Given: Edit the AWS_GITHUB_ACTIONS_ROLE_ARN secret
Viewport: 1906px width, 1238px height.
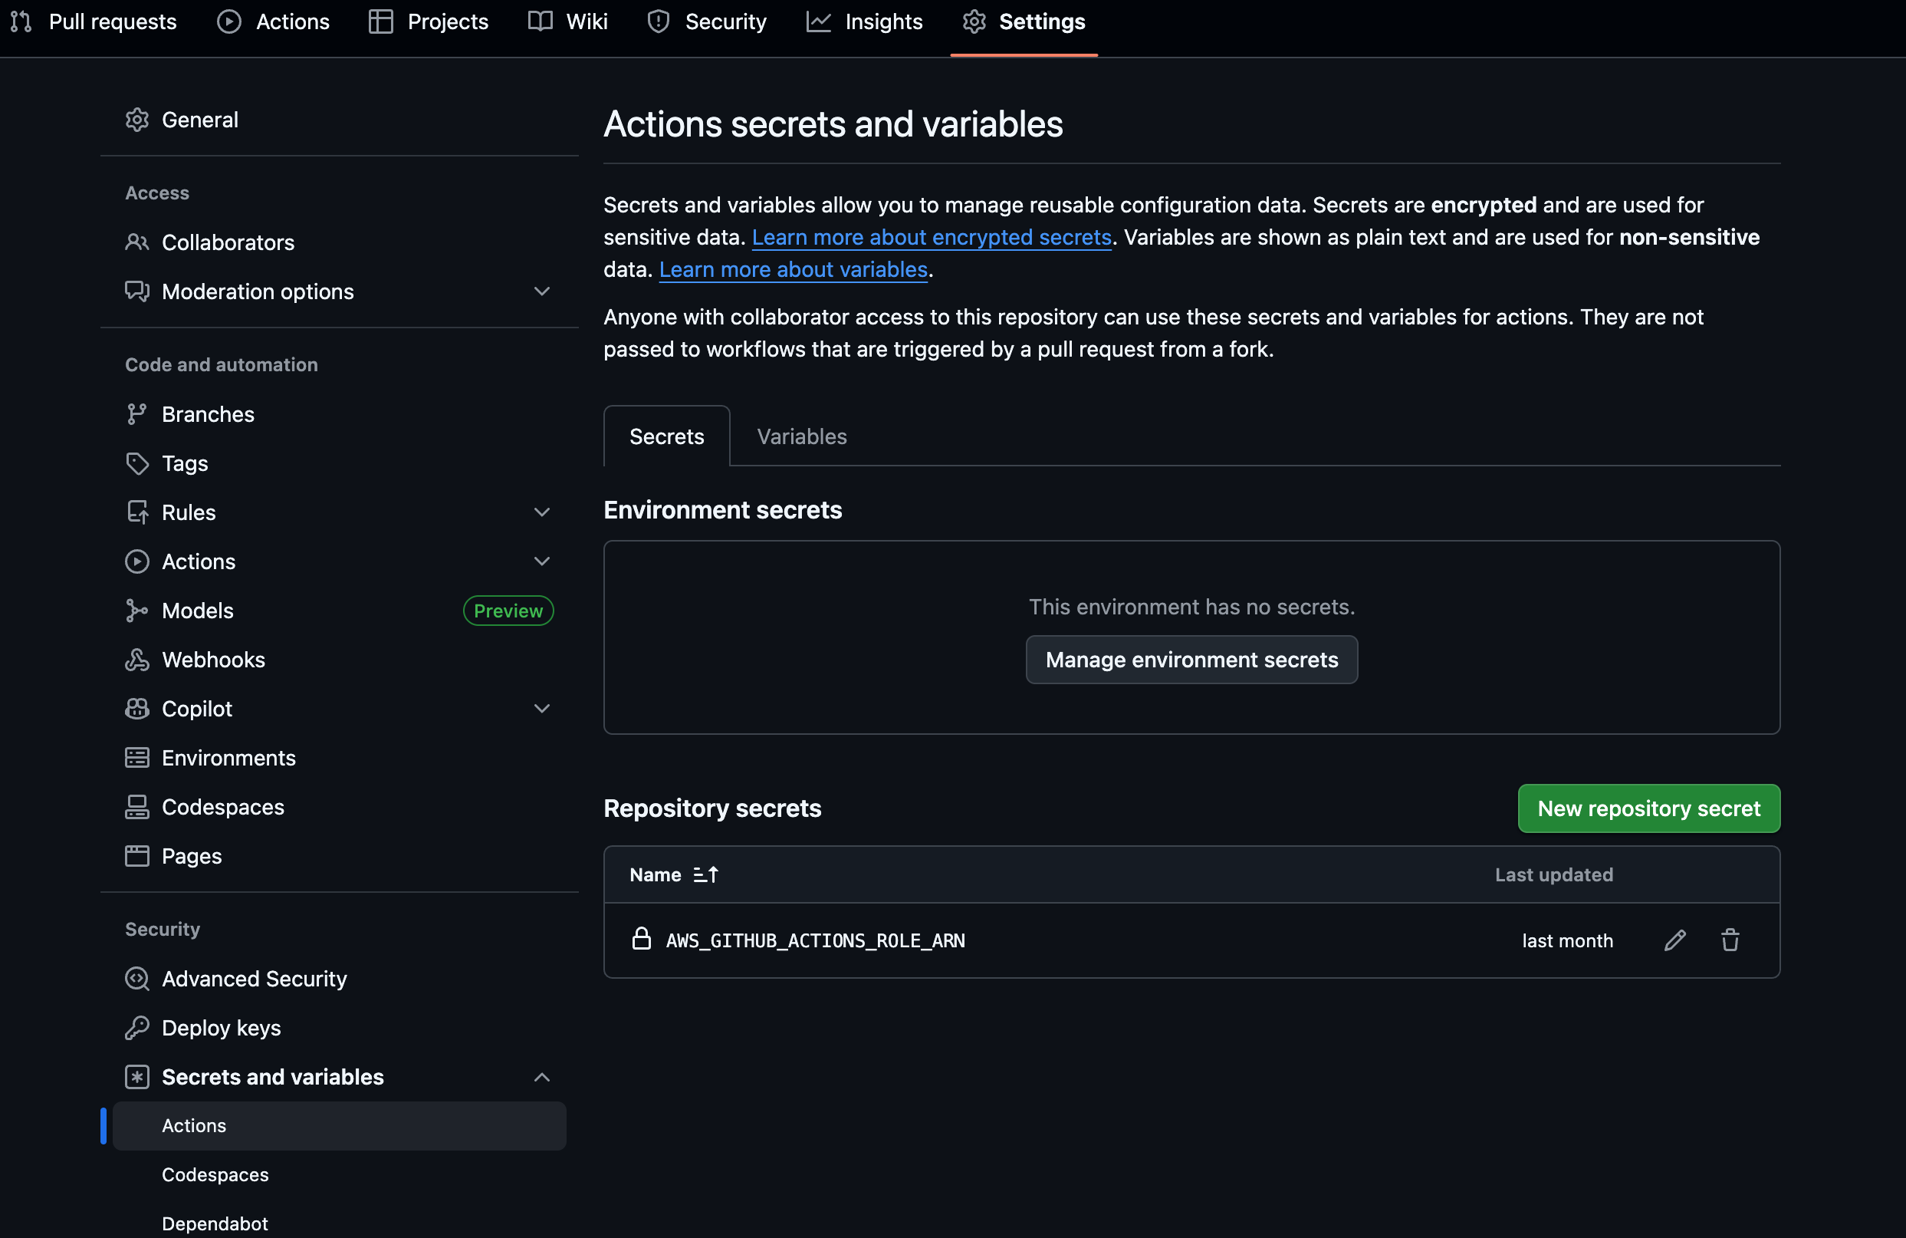Looking at the screenshot, I should [1674, 940].
